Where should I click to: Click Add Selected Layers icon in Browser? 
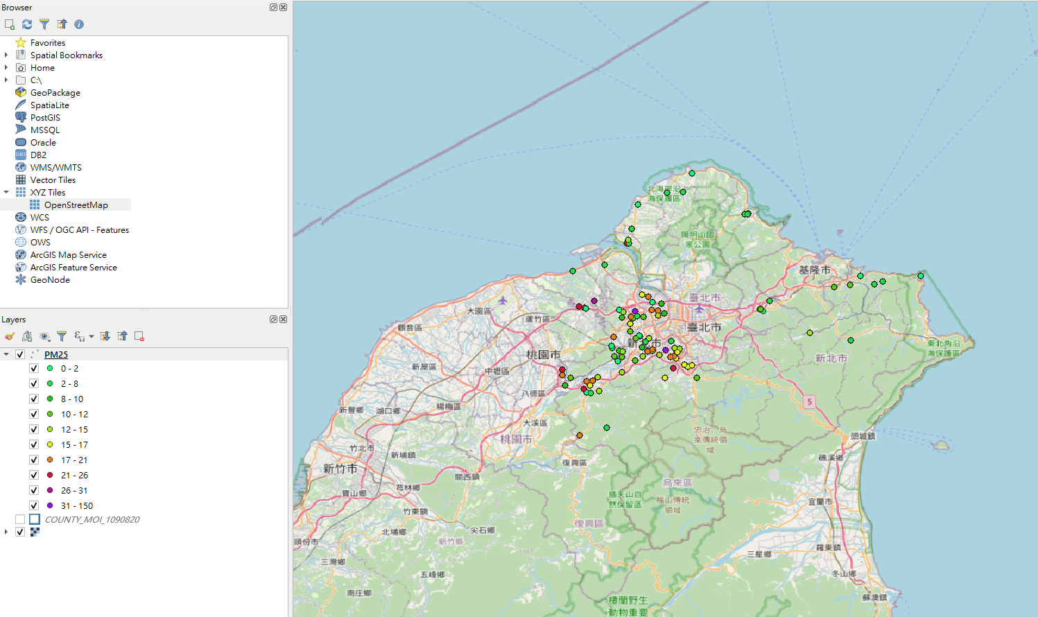pos(10,24)
